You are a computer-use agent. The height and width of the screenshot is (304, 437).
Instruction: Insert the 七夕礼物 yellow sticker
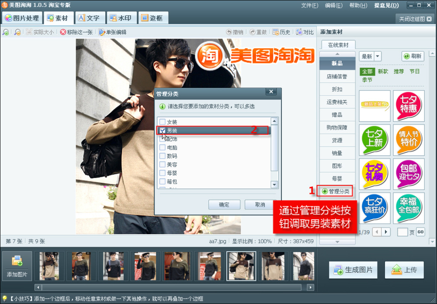click(x=375, y=174)
